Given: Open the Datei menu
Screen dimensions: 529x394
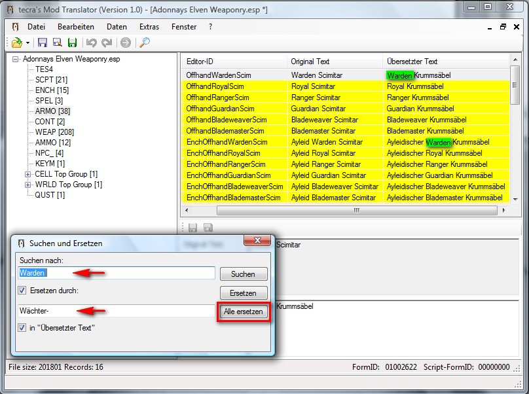Looking at the screenshot, I should coord(36,27).
